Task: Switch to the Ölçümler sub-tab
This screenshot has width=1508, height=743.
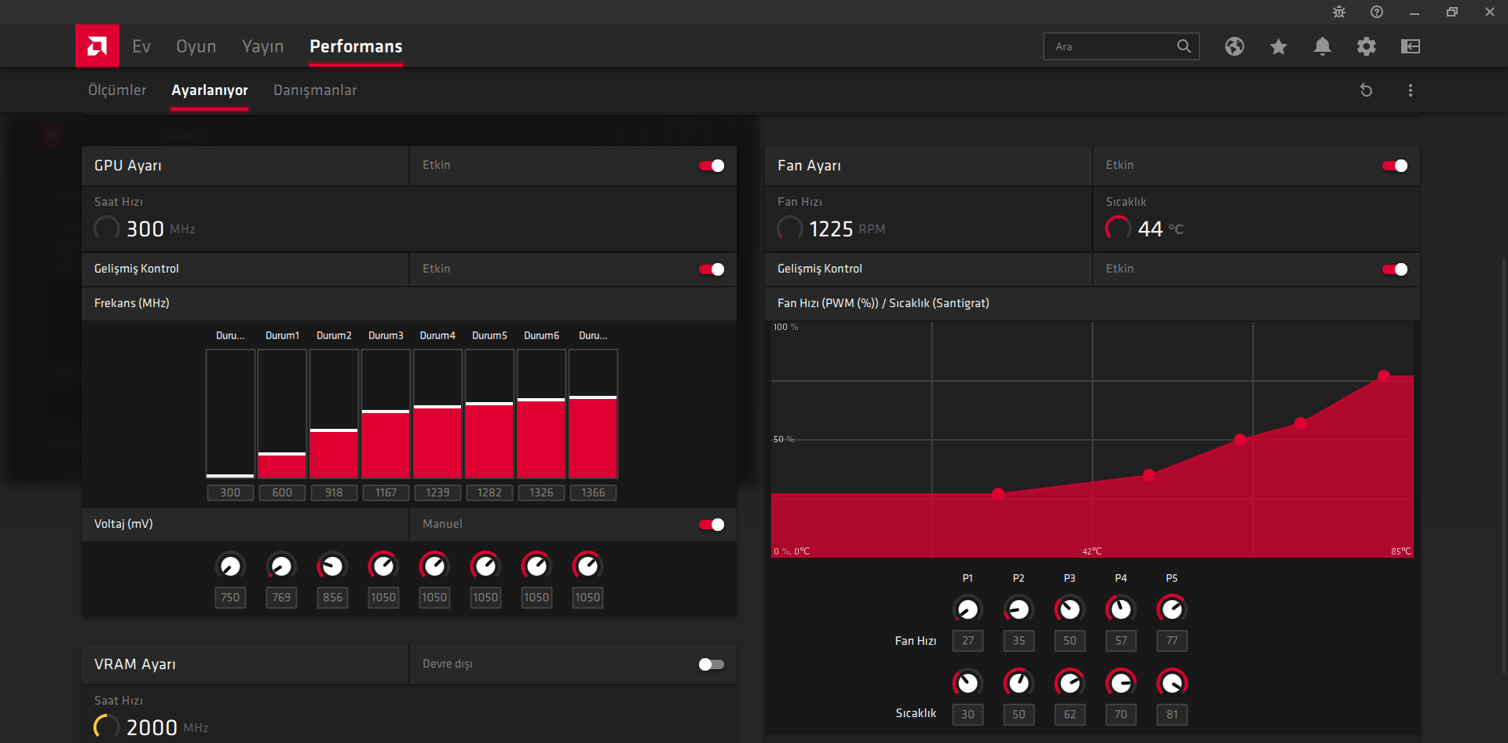Action: [117, 90]
